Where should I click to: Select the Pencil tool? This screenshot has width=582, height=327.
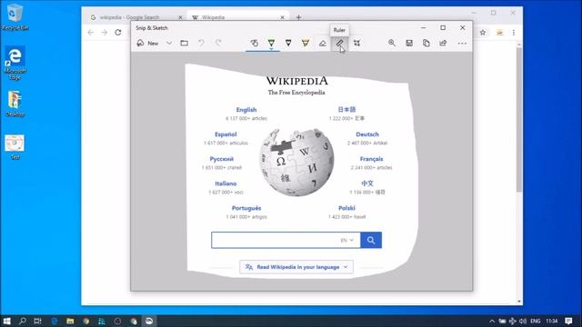(x=288, y=43)
